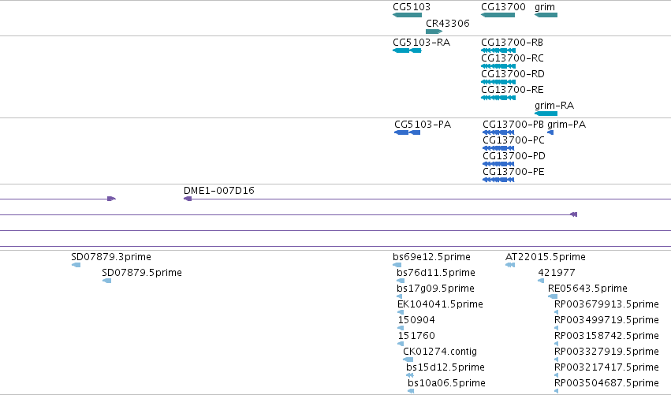Click the CG5103 gene name label

pyautogui.click(x=412, y=7)
